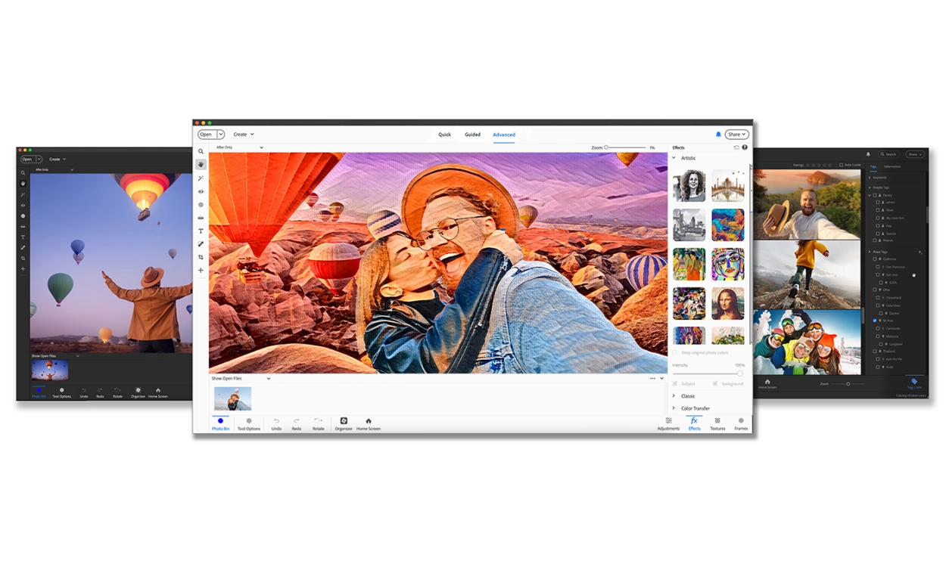Open the Organizer from bottom bar
Viewport: 946px width, 567px height.
click(344, 423)
